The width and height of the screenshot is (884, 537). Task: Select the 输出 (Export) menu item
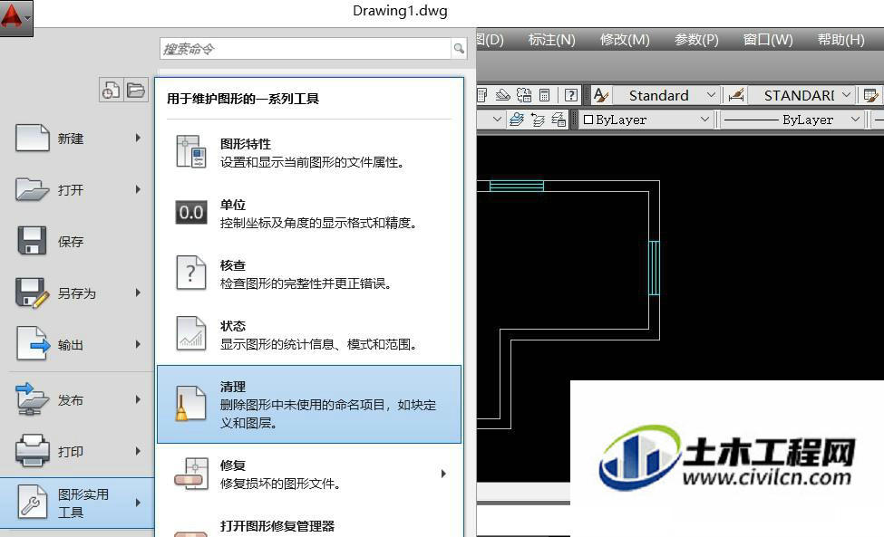tap(77, 344)
